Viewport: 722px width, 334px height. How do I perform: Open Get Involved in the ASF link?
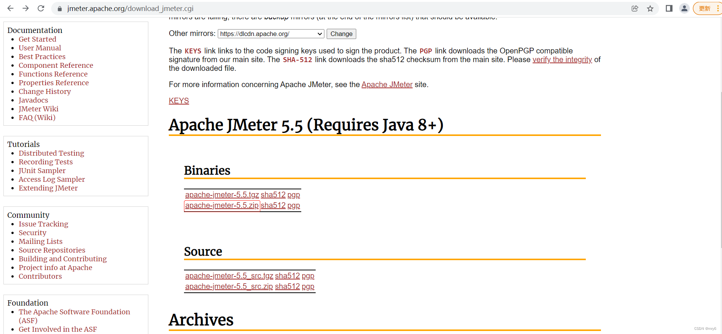click(58, 329)
